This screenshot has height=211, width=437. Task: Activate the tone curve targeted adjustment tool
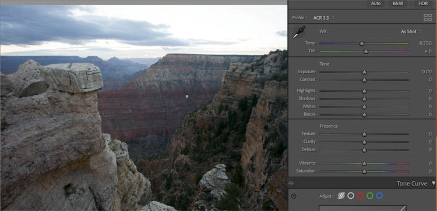tap(294, 196)
